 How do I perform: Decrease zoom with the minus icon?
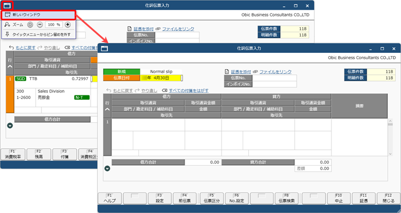(40, 25)
